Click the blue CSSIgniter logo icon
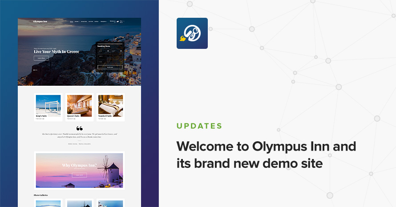396x207 pixels. pyautogui.click(x=192, y=33)
